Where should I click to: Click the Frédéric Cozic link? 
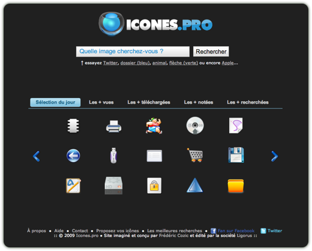[x=174, y=236]
